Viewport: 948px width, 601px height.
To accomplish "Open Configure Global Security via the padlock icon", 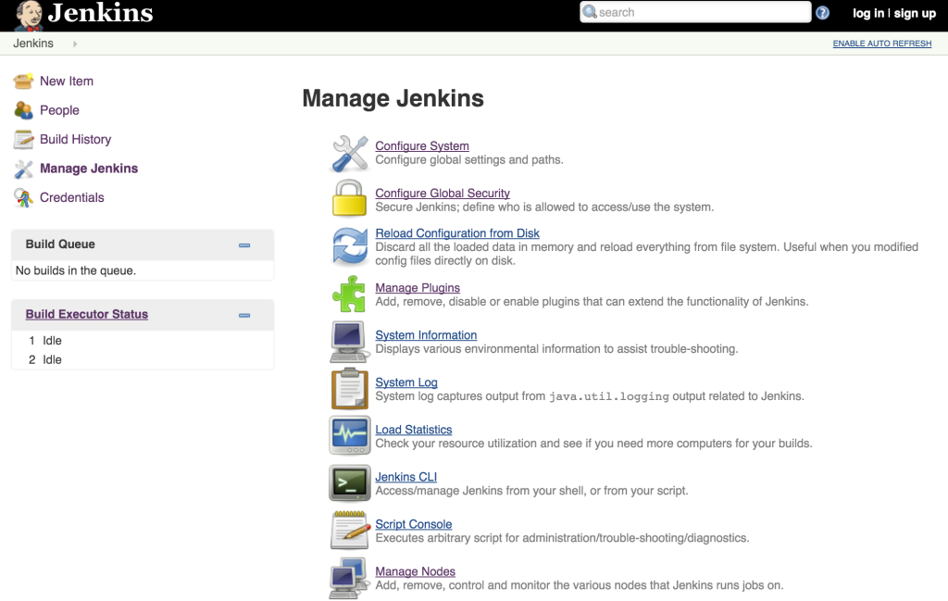I will (x=349, y=199).
